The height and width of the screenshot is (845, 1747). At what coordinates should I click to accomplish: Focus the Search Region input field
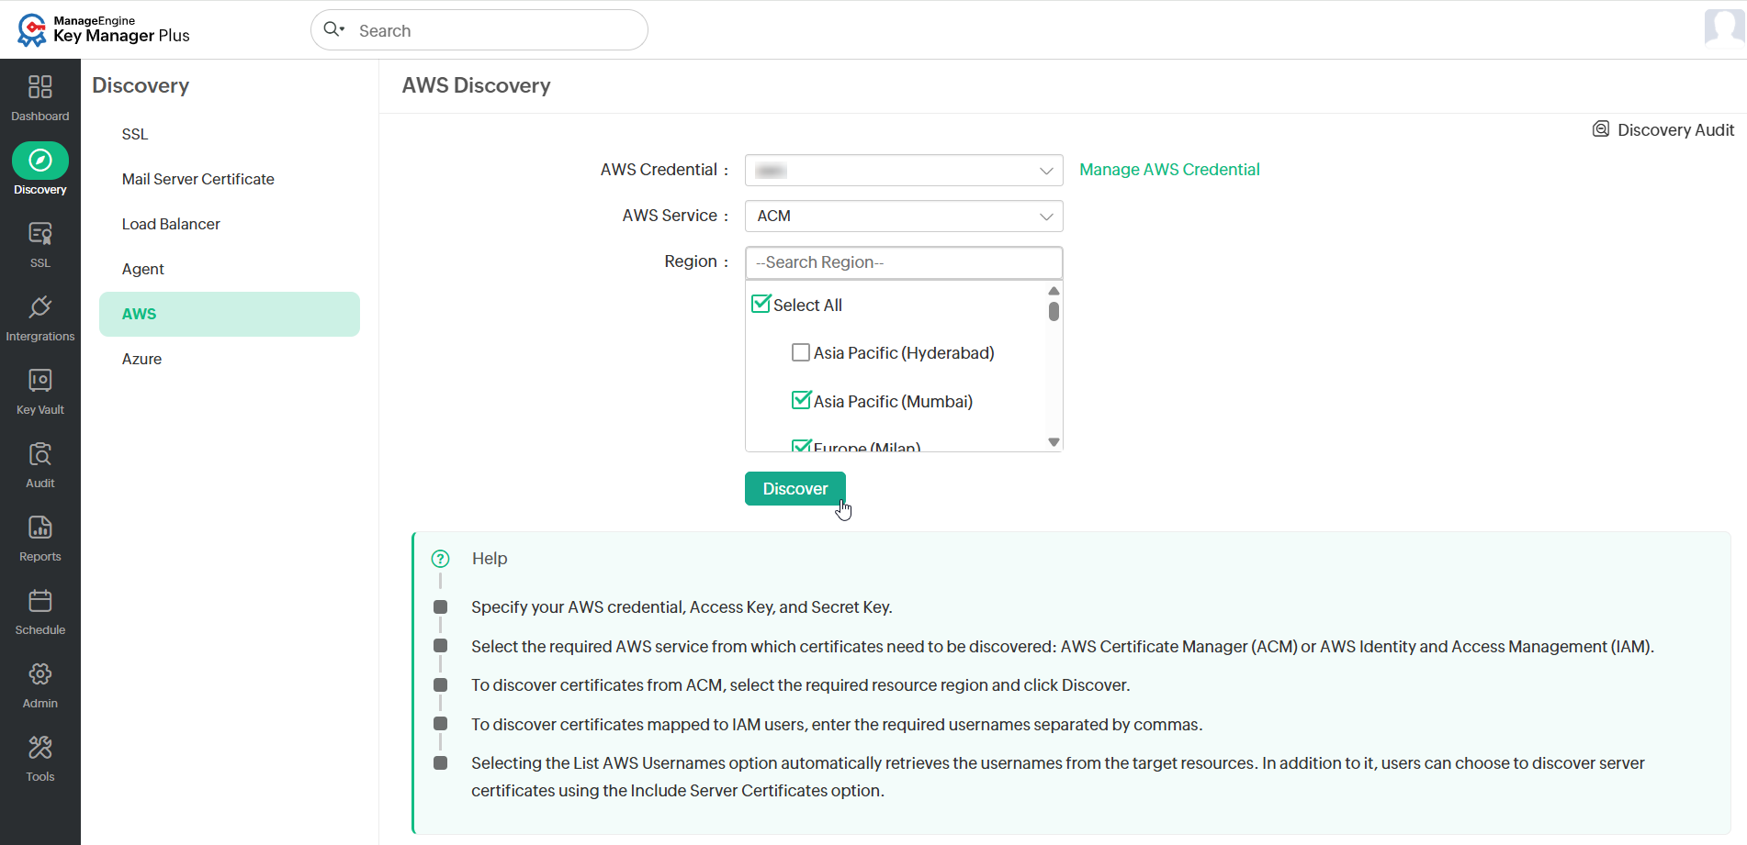[904, 262]
